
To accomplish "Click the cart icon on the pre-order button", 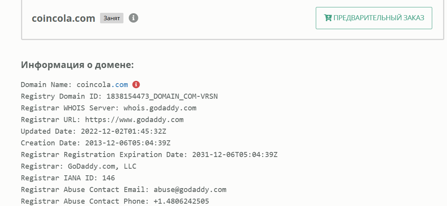I will point(327,18).
